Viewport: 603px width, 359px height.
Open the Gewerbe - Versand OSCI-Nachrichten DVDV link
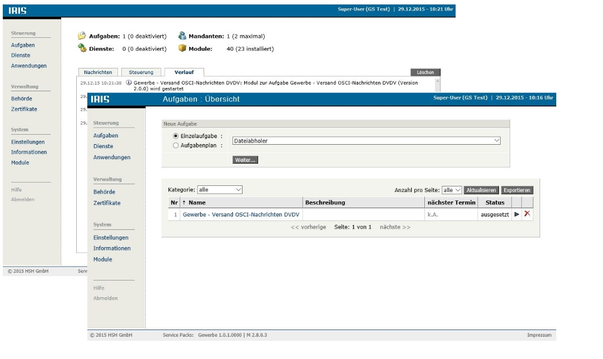click(x=239, y=215)
